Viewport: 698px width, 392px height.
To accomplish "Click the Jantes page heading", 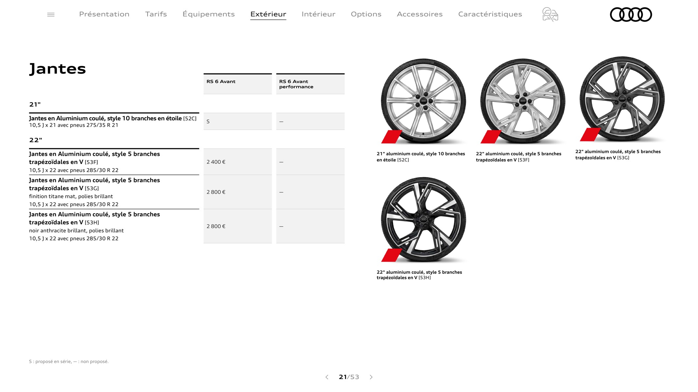I will point(58,69).
